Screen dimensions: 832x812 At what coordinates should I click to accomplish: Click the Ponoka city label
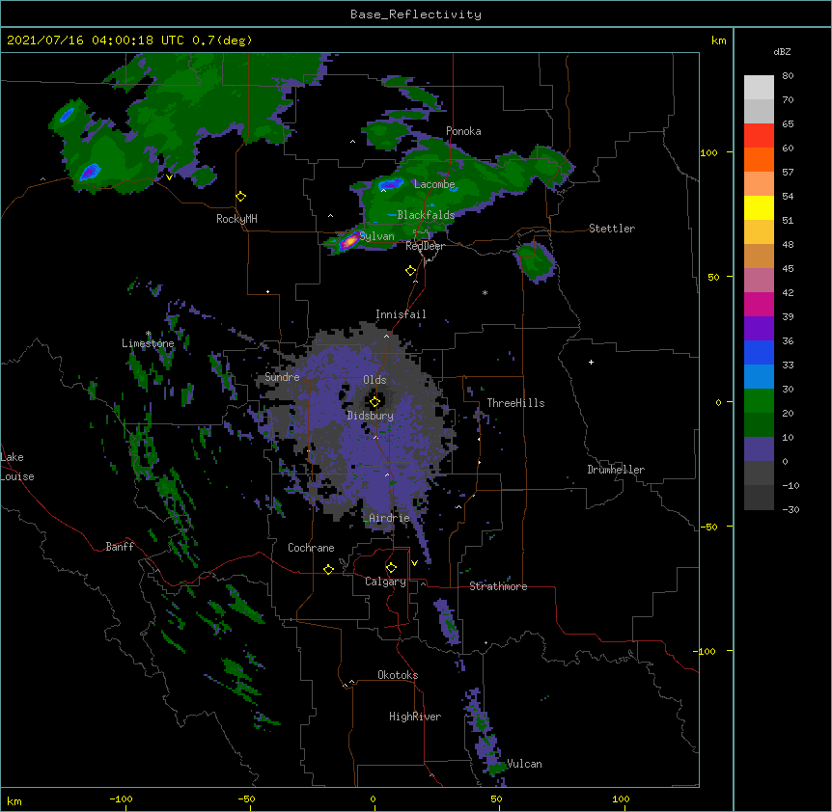[463, 131]
